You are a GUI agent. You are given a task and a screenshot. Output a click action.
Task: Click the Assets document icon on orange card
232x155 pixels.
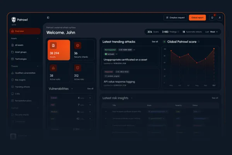click(53, 45)
